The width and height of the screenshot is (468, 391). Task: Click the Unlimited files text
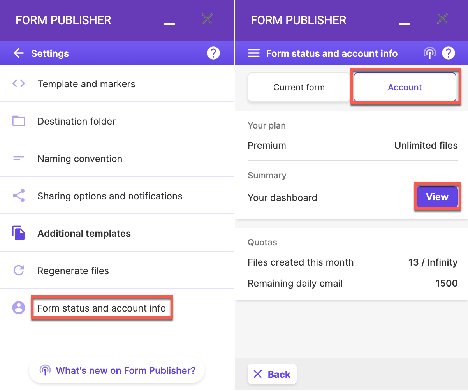pos(426,145)
